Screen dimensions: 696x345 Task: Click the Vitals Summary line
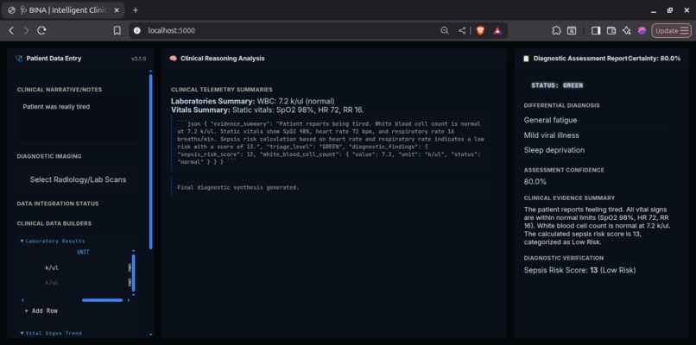click(267, 110)
